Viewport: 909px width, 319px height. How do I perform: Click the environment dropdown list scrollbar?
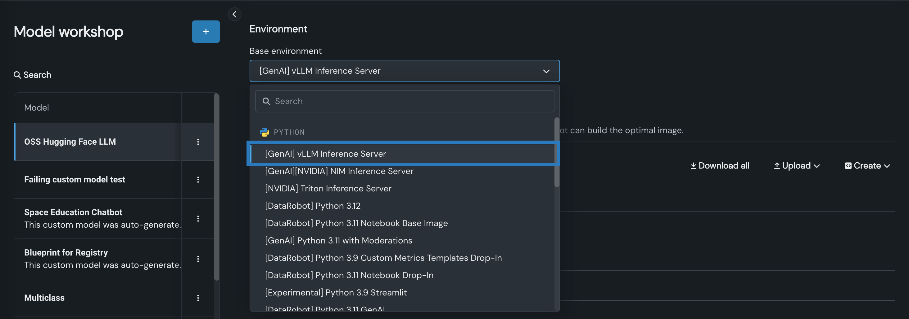click(x=556, y=152)
